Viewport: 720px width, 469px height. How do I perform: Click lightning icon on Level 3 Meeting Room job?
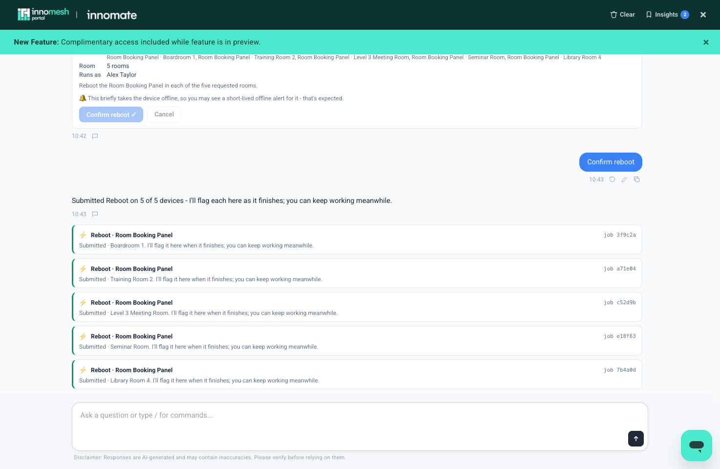(83, 303)
